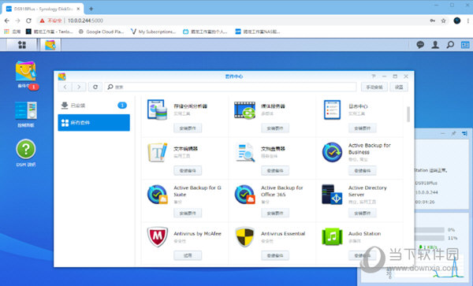Open the DSM main menu grid icon

[x=22, y=45]
